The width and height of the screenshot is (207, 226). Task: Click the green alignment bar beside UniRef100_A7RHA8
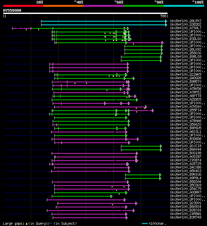(x=91, y=121)
